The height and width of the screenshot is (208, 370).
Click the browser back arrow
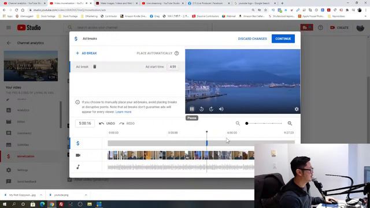coord(4,10)
